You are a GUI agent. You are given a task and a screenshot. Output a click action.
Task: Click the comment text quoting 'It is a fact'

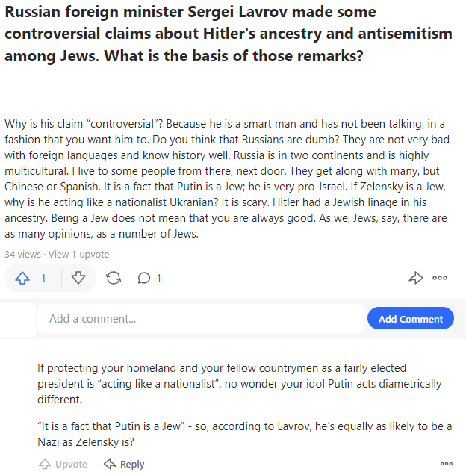point(244,434)
